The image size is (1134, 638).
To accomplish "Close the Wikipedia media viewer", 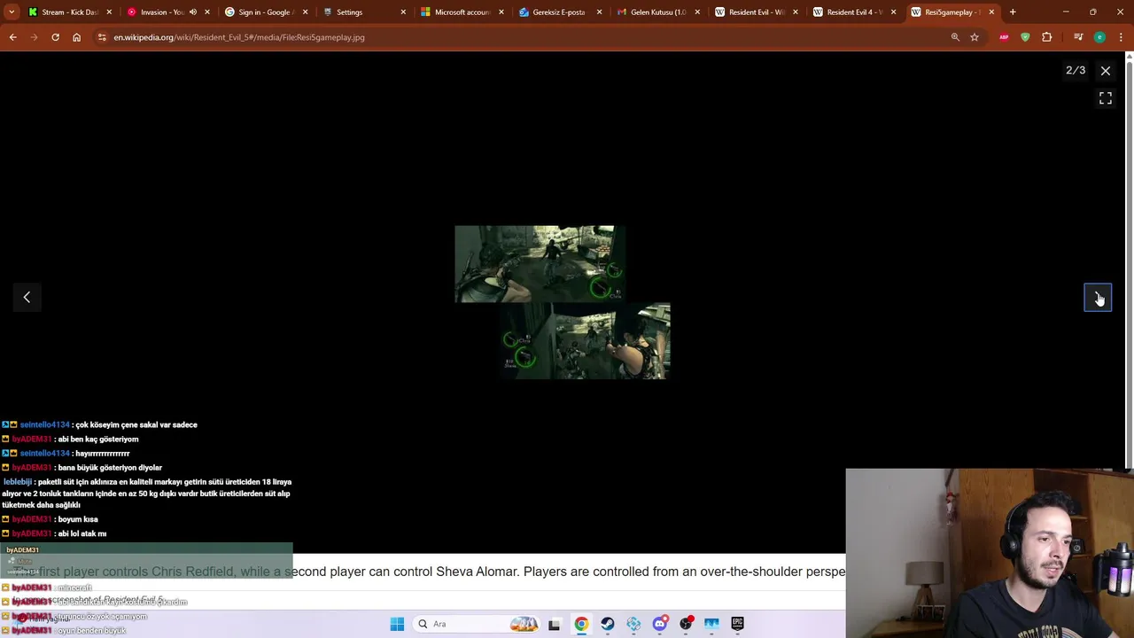I will click(x=1106, y=70).
